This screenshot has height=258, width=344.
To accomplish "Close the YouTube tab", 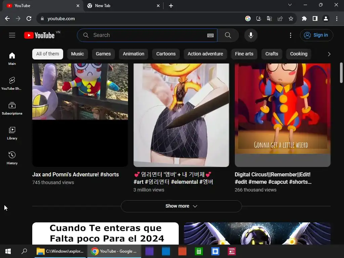I will point(78,6).
